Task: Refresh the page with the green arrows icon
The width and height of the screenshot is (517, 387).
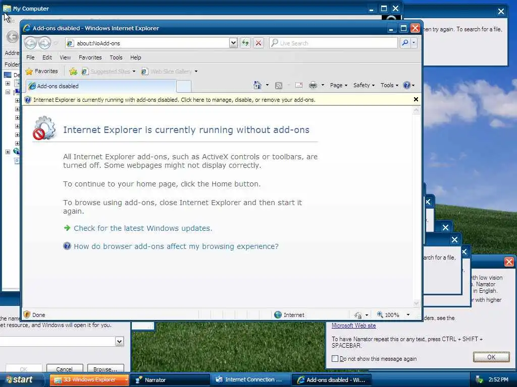Action: pyautogui.click(x=245, y=43)
